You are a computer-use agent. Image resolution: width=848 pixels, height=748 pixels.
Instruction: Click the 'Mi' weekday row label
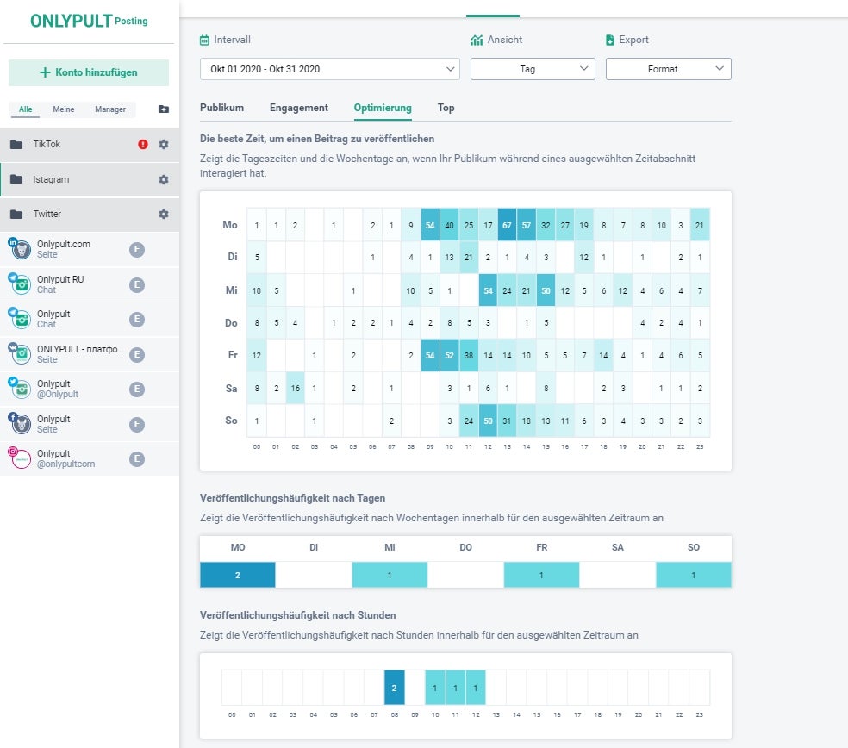pos(232,290)
